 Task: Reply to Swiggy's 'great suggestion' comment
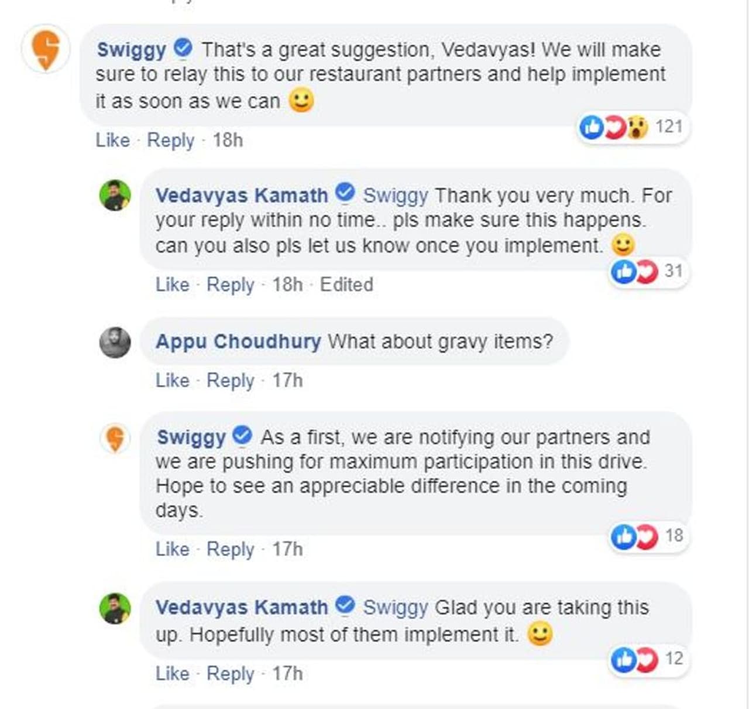pyautogui.click(x=170, y=141)
